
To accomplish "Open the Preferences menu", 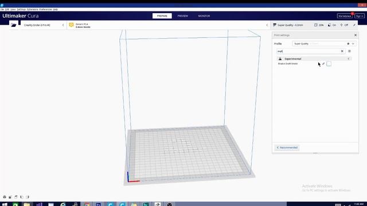I will coord(46,9).
